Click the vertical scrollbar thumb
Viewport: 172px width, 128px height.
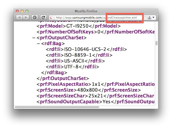[156, 43]
